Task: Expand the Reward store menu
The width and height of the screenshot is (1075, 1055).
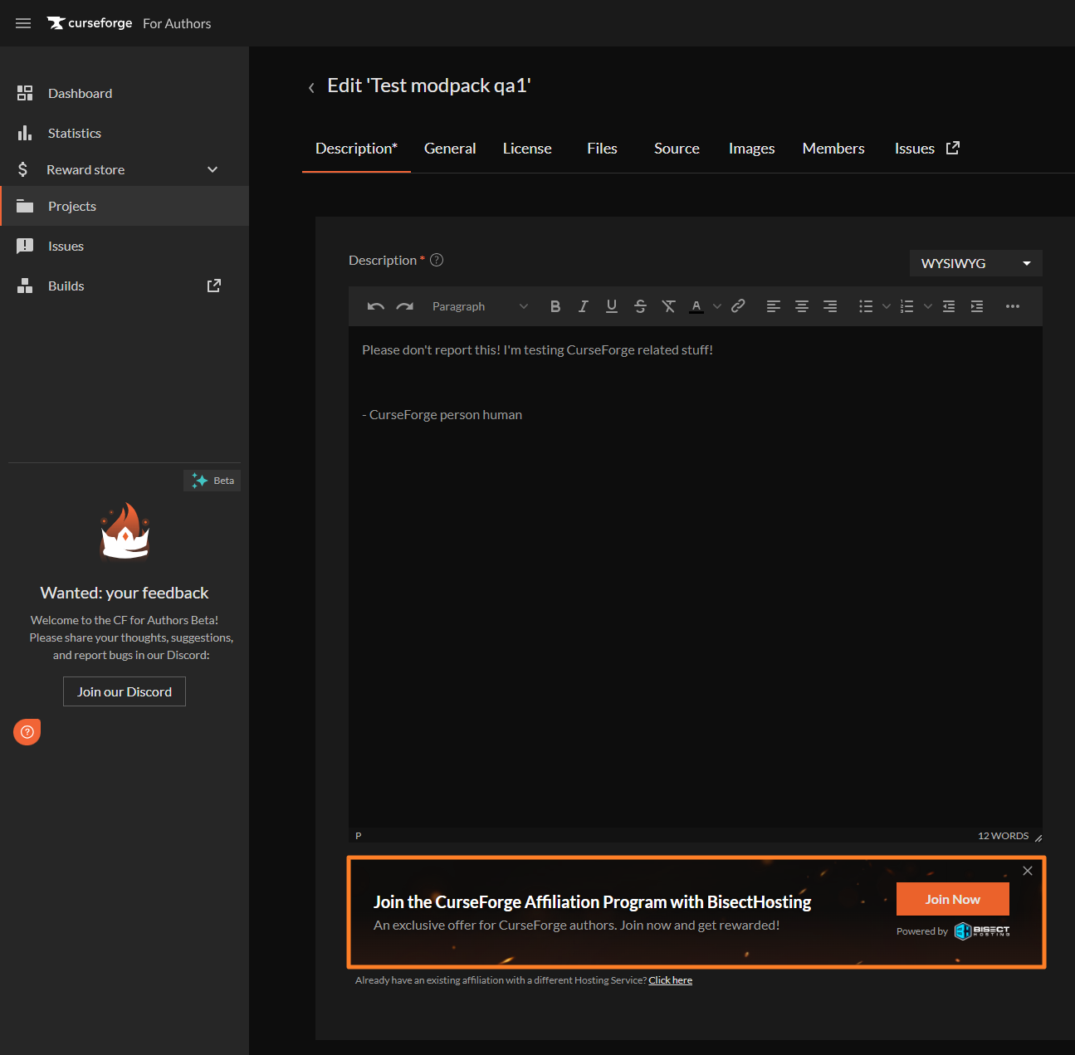Action: pos(125,169)
